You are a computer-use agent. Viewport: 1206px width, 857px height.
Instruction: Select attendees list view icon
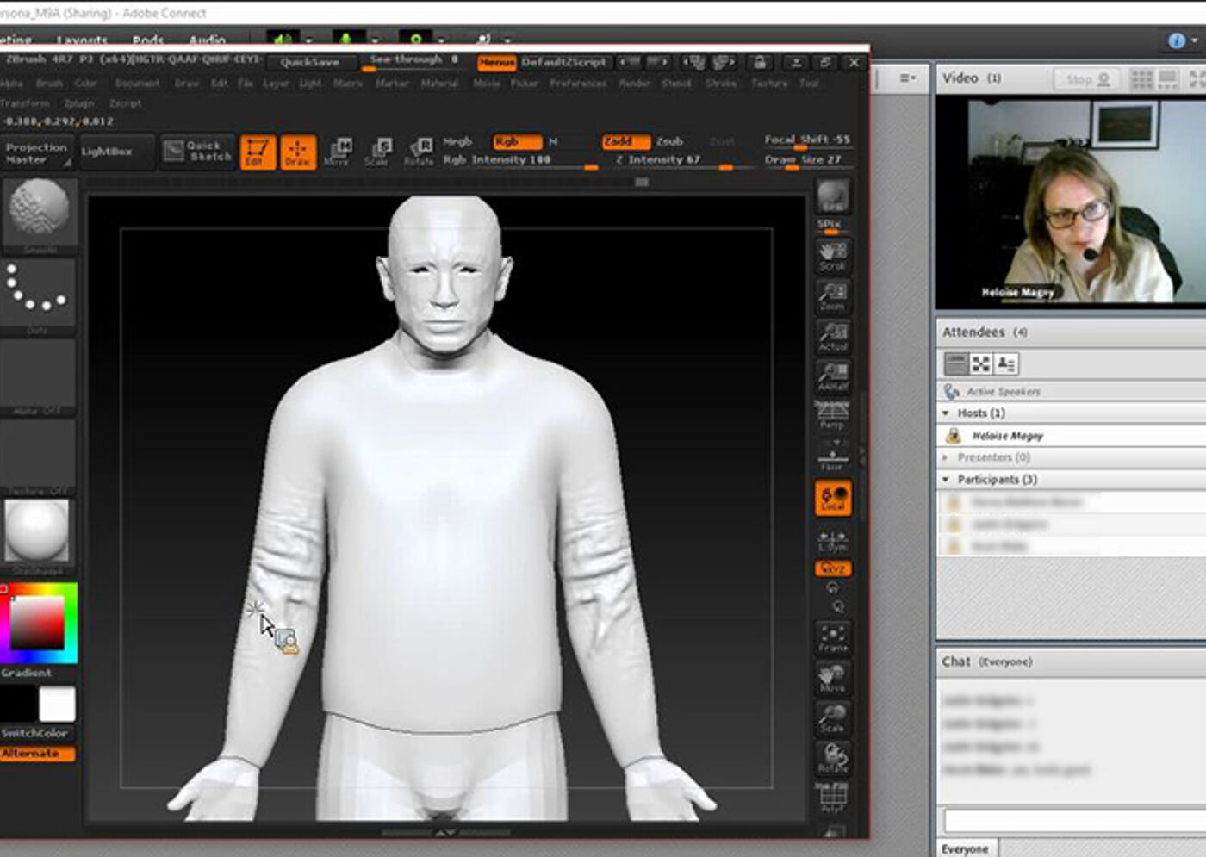(955, 364)
